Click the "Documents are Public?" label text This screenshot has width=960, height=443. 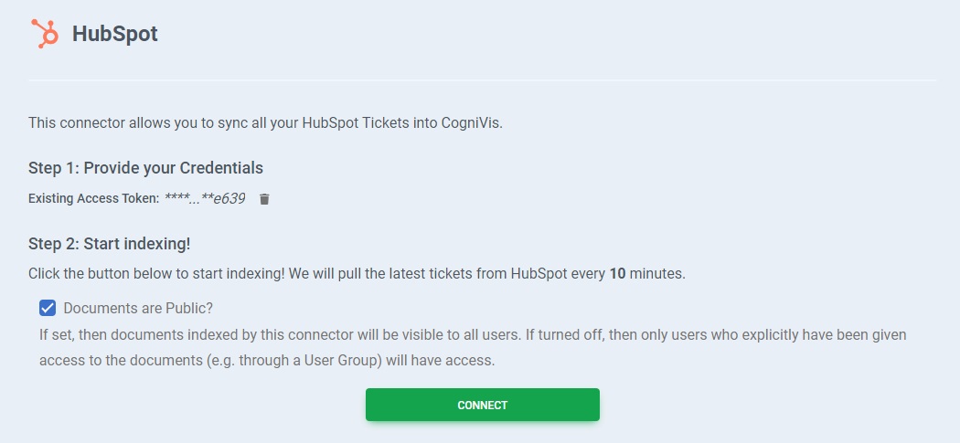coord(138,308)
